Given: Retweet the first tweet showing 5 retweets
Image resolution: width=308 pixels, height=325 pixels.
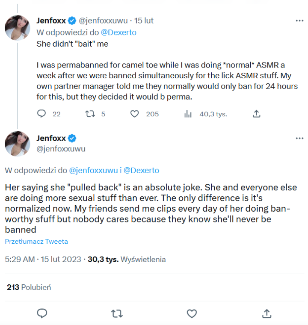Looking at the screenshot, I should (x=90, y=114).
